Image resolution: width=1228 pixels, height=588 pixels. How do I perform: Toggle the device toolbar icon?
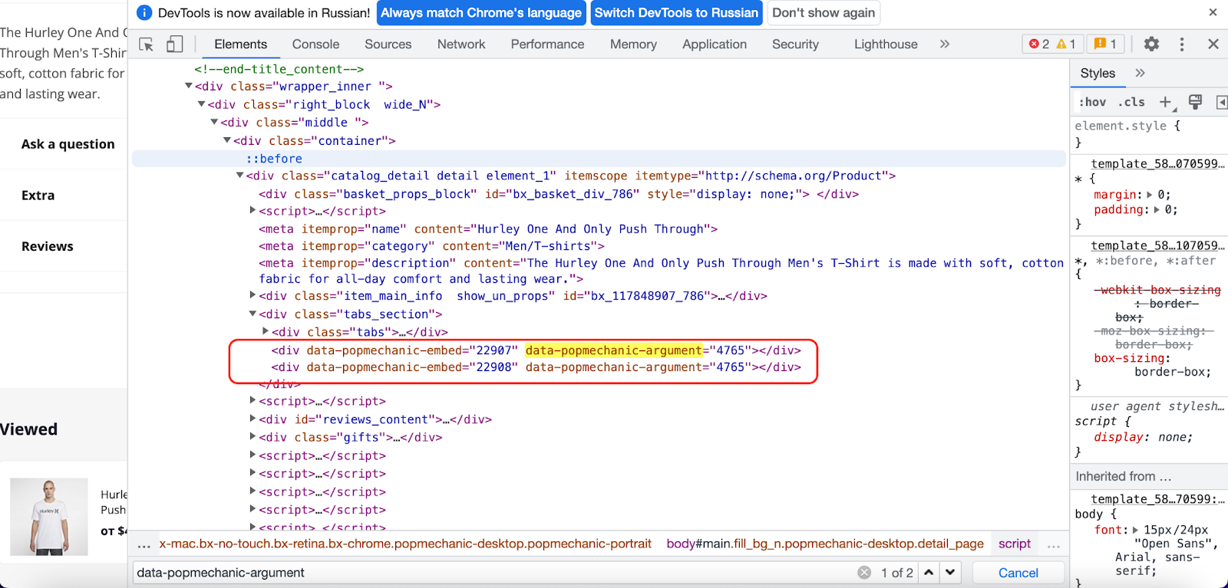point(175,44)
